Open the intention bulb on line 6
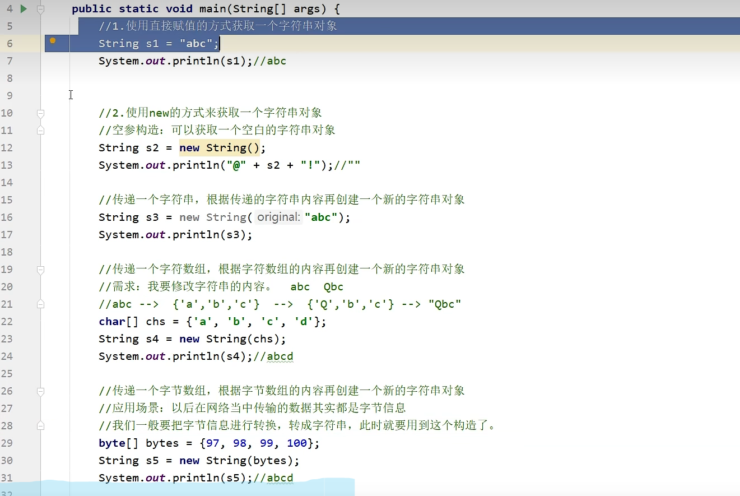740x496 pixels. pyautogui.click(x=53, y=40)
